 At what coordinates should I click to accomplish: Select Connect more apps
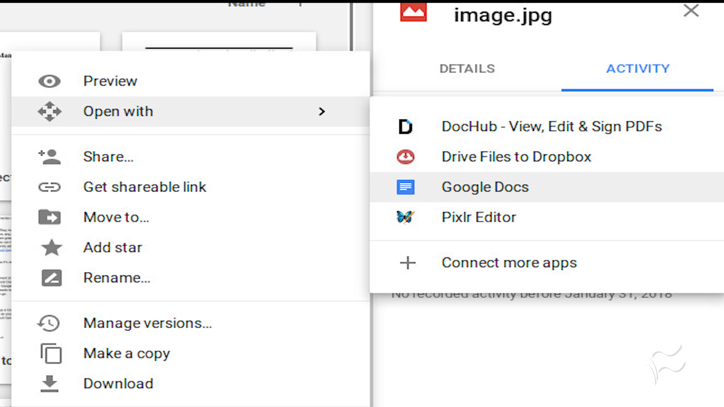point(547,263)
